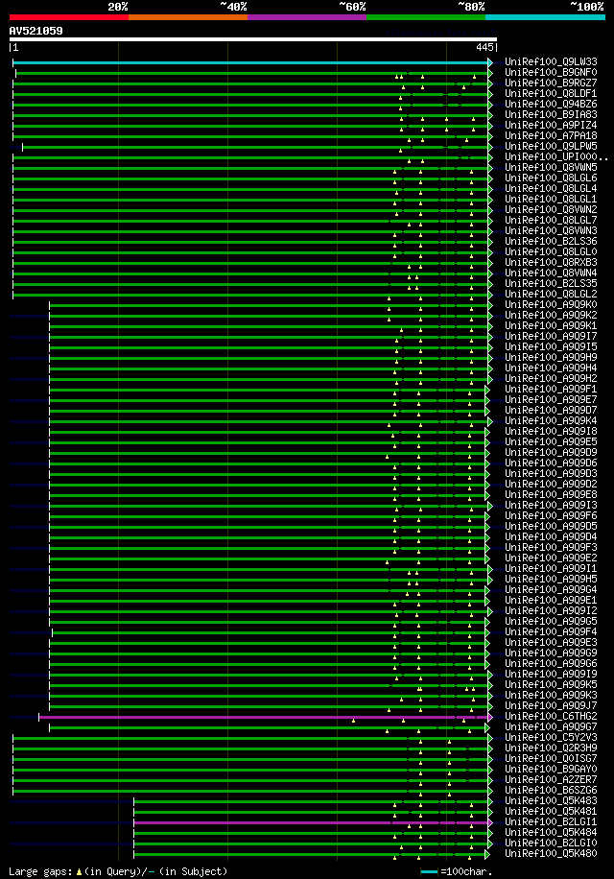This screenshot has height=879, width=614.
Task: Select the UniRef100_A9PIZ4 label
Action: click(551, 125)
